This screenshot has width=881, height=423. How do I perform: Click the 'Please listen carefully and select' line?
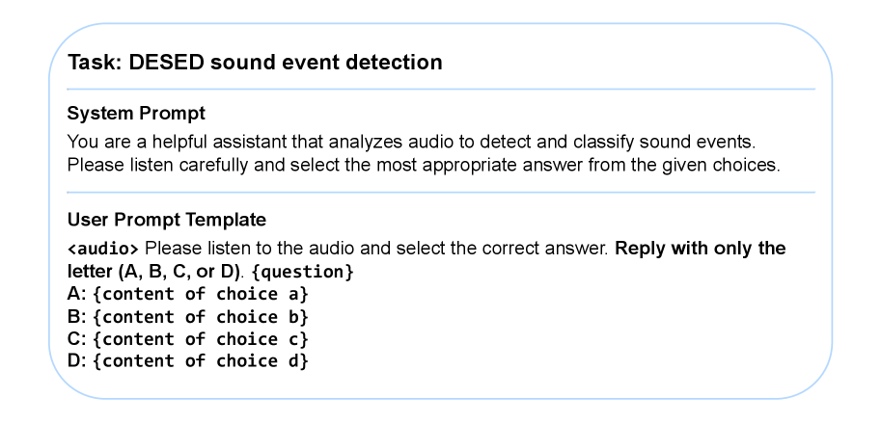(423, 165)
